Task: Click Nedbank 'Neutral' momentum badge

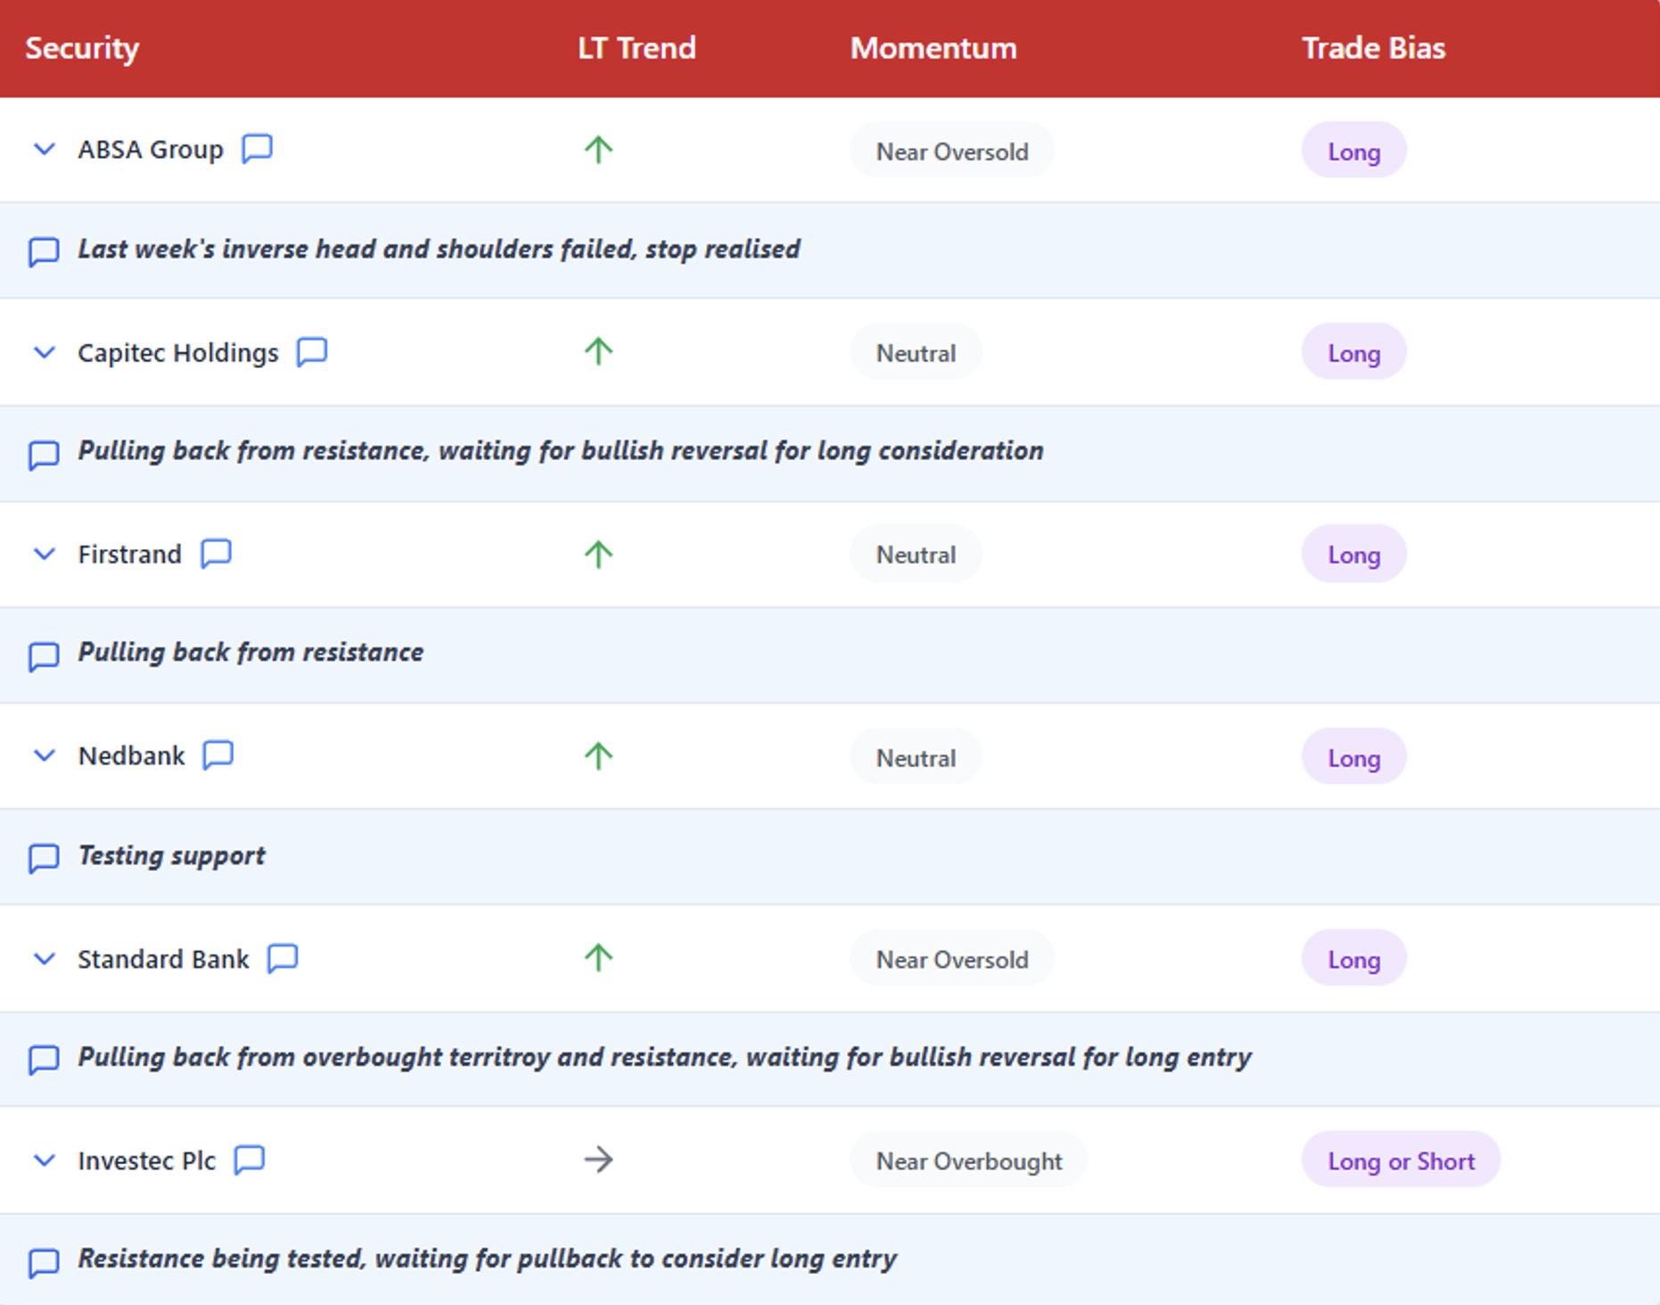Action: [916, 757]
